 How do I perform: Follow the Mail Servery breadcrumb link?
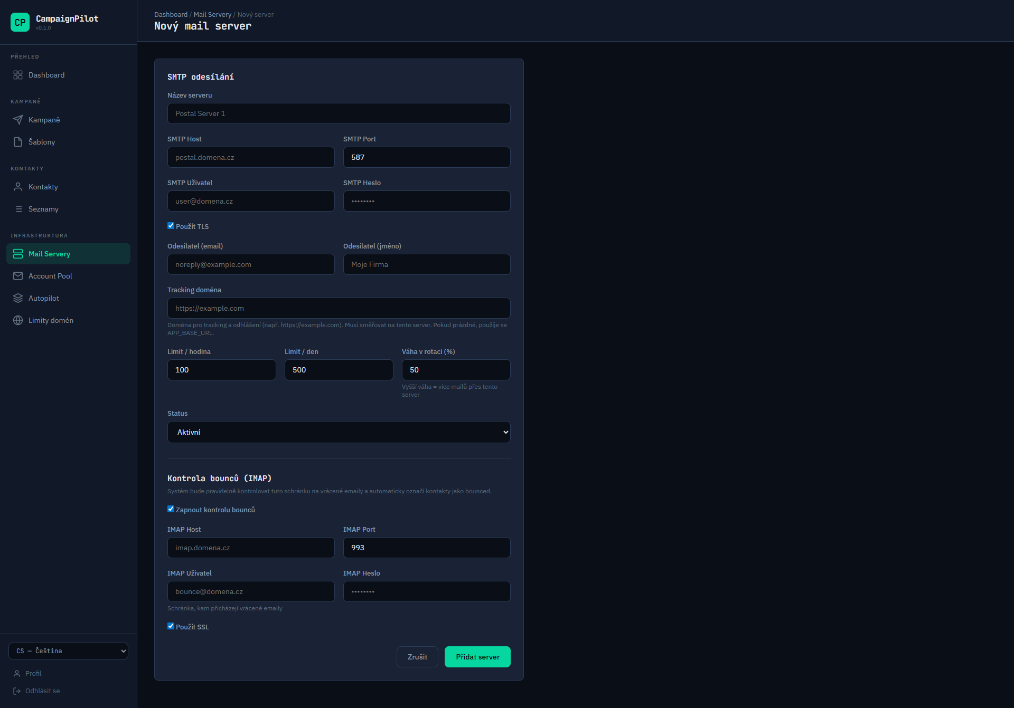click(212, 15)
